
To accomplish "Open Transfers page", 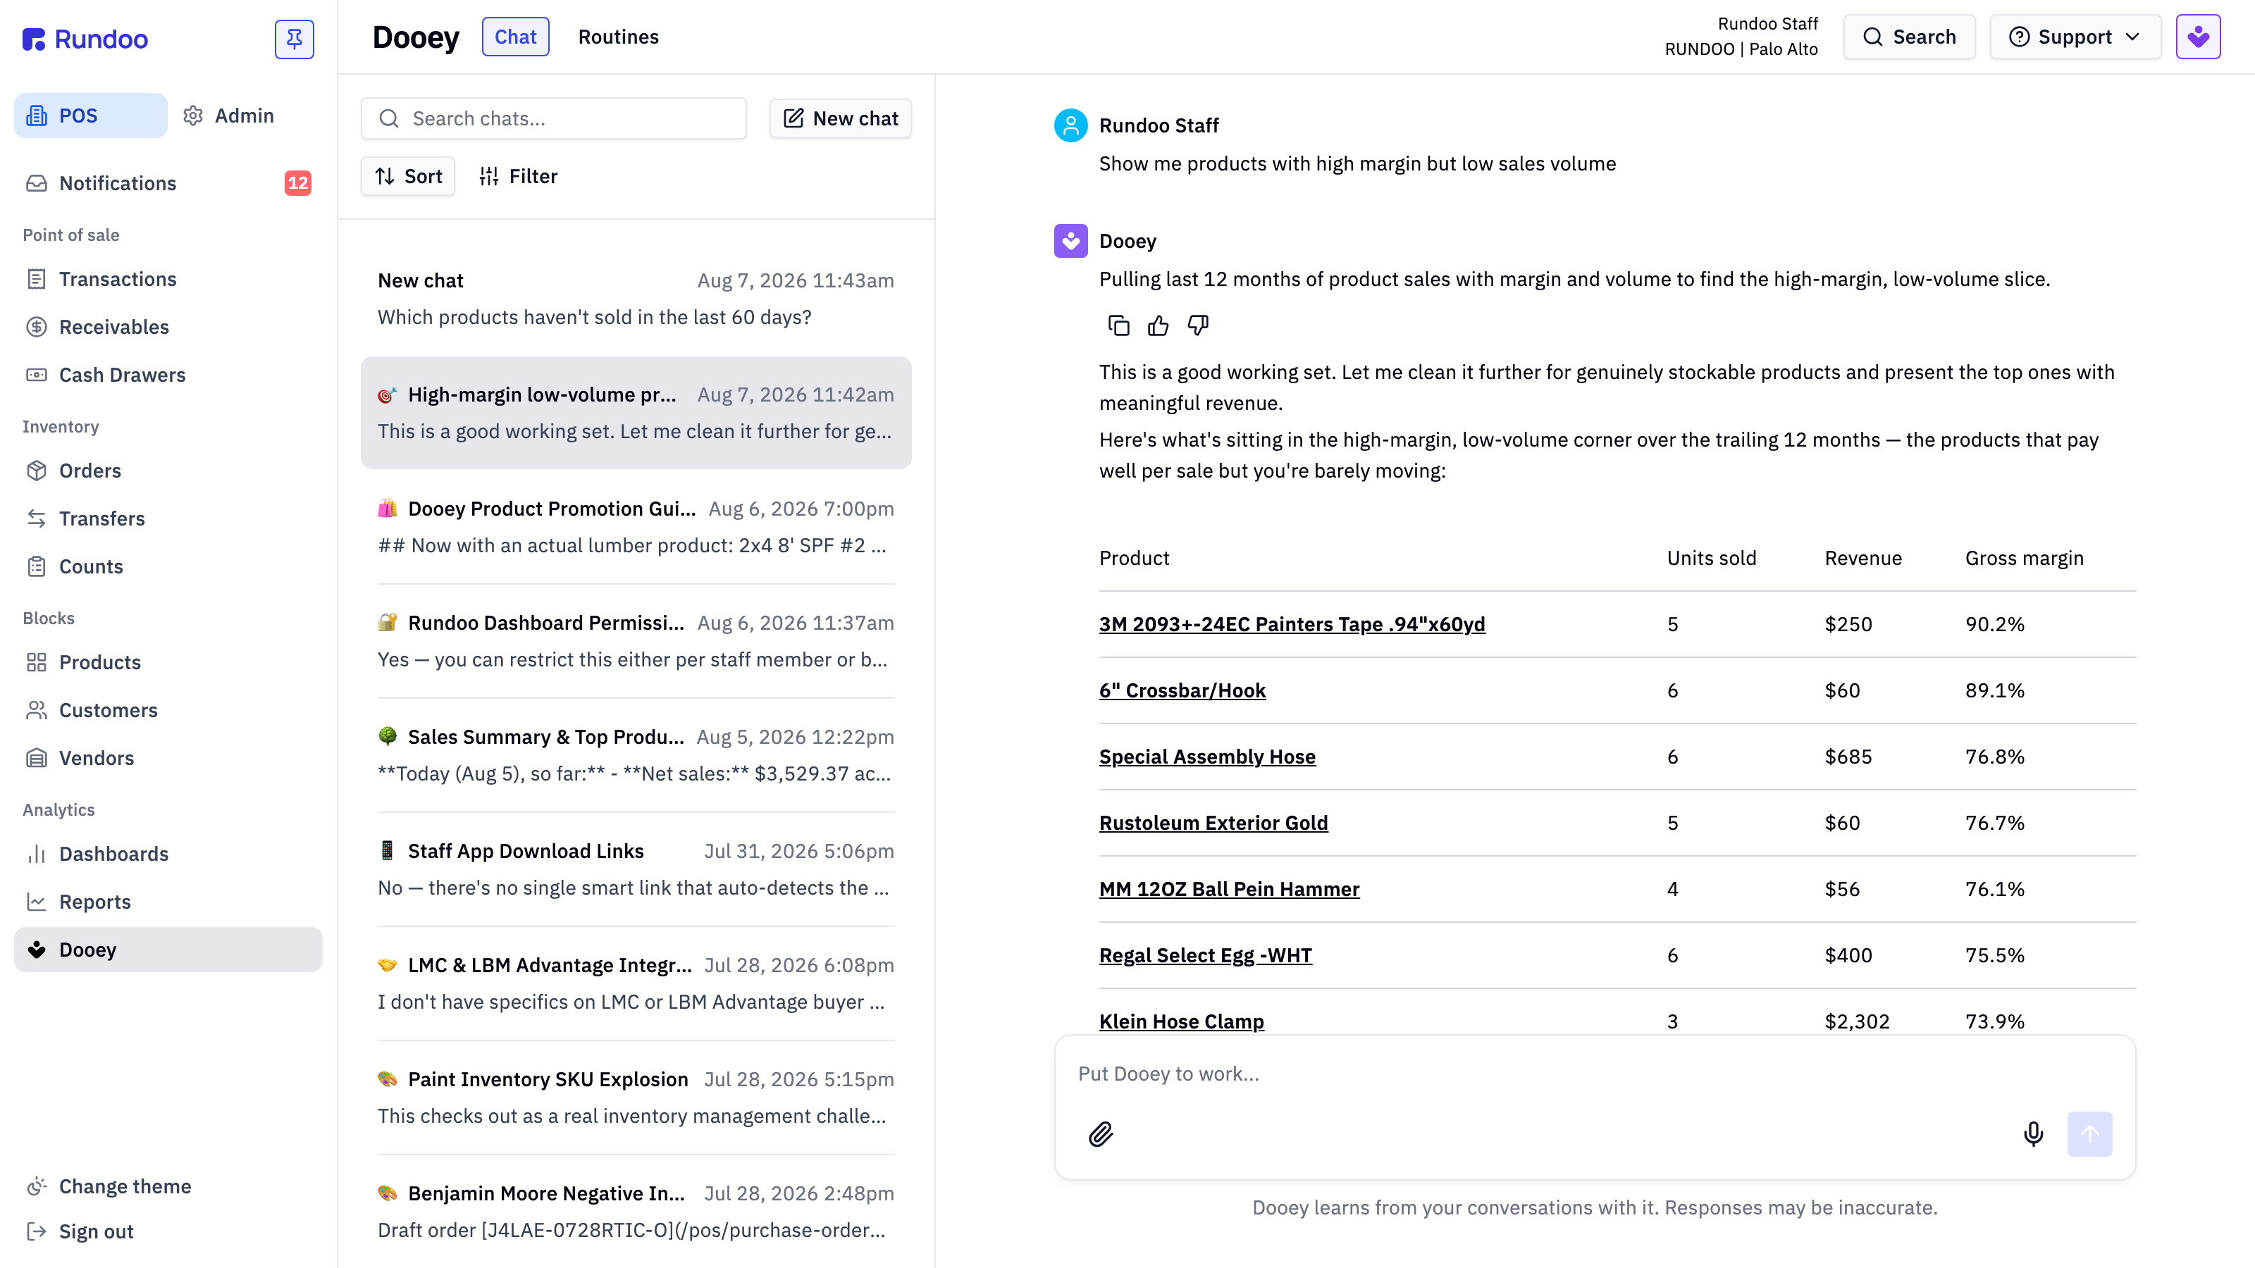I will pyautogui.click(x=168, y=518).
